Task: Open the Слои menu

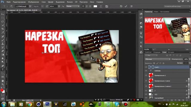Action: tap(44, 2)
